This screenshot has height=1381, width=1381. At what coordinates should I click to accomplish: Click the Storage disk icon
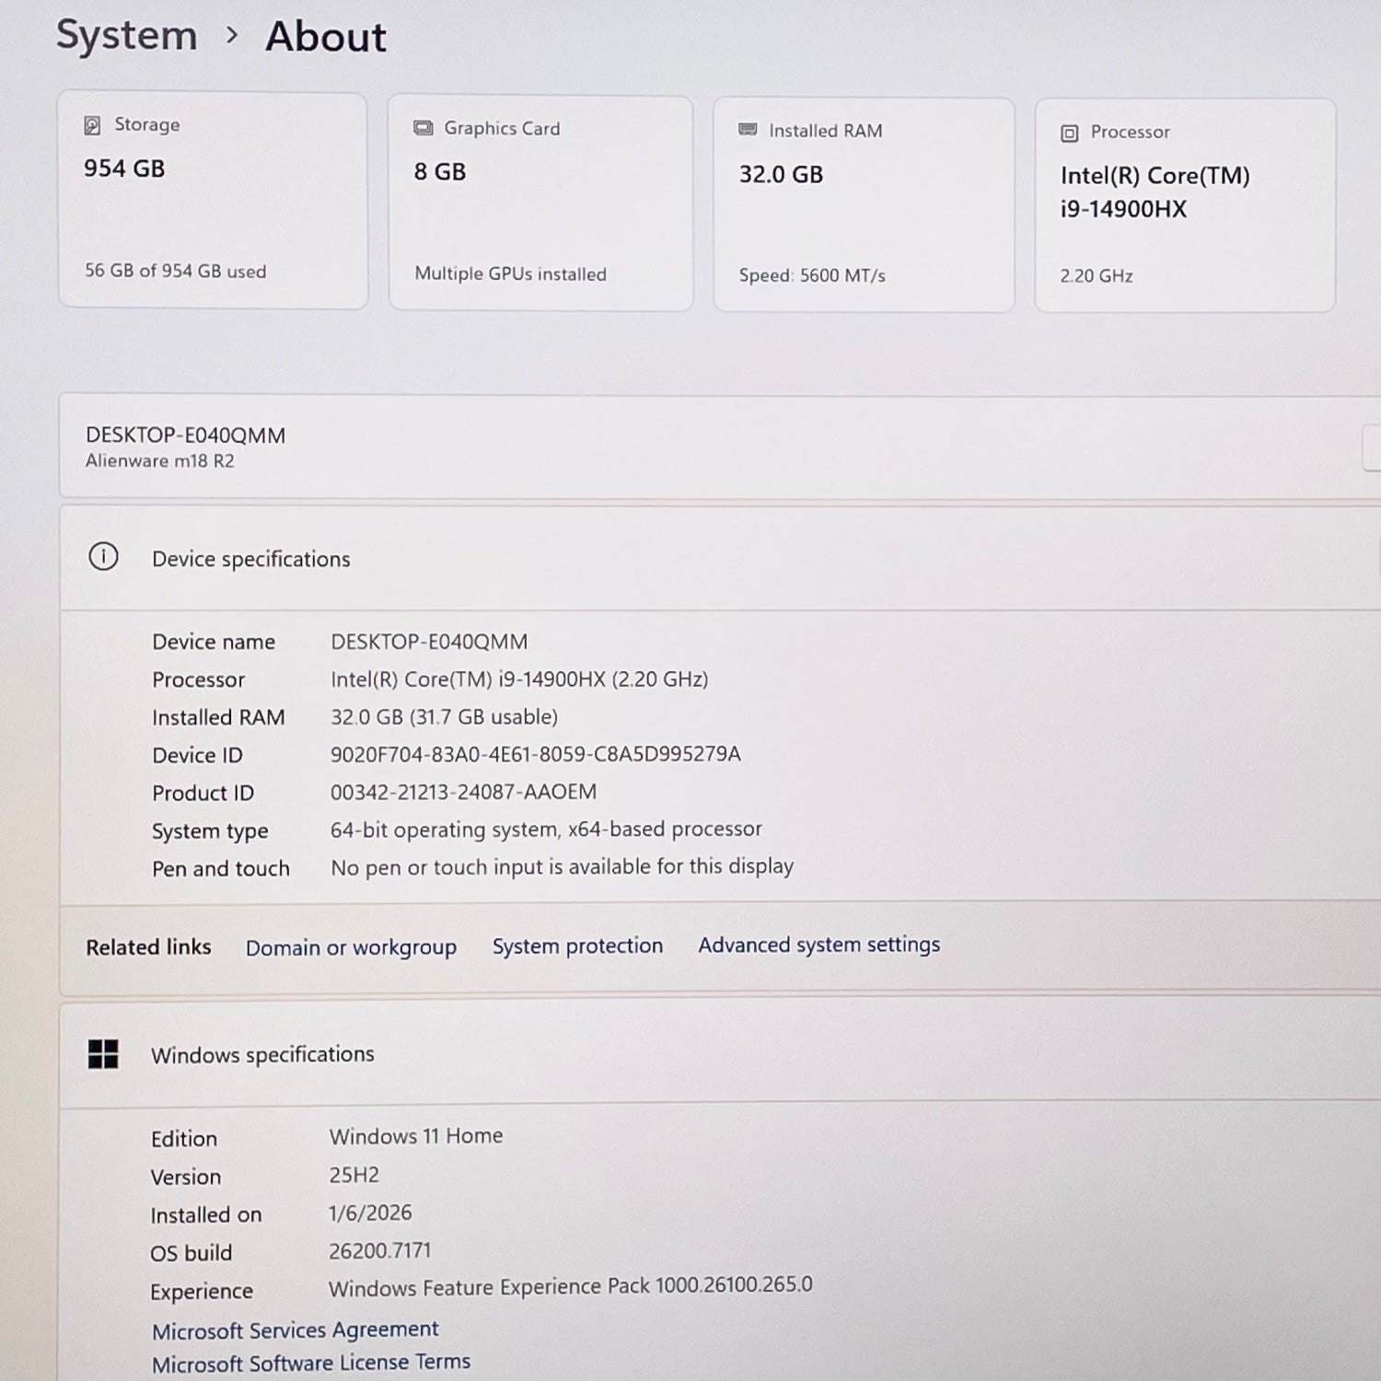pos(92,125)
